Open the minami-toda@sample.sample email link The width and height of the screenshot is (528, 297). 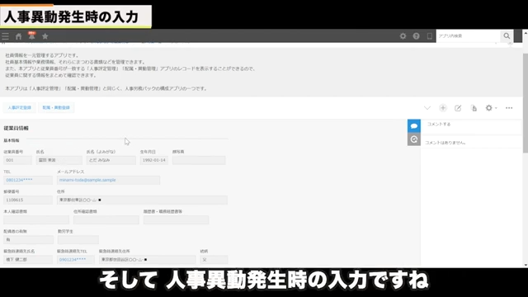[87, 180]
